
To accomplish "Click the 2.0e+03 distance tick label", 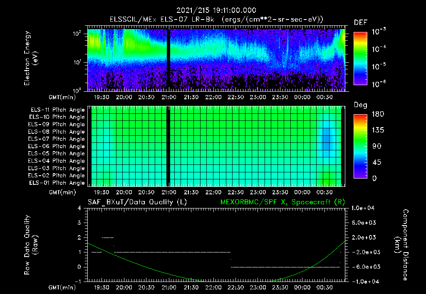I will tap(364, 237).
